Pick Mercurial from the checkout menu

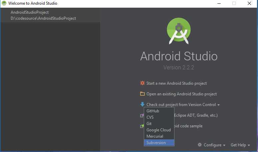pos(159,136)
